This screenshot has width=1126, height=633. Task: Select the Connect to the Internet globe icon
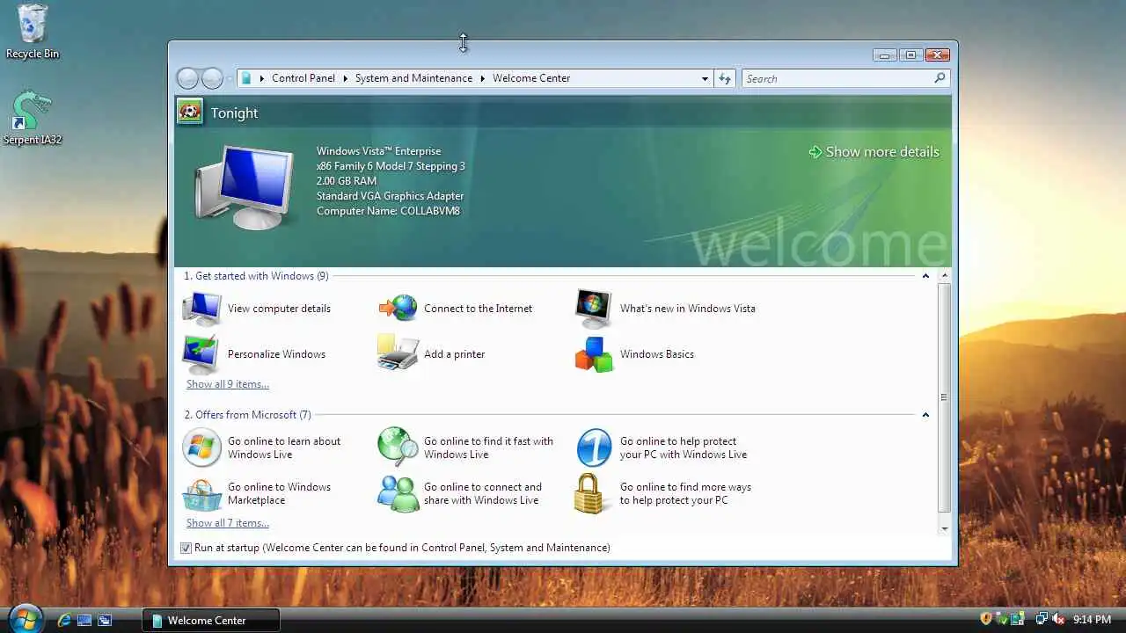[398, 309]
